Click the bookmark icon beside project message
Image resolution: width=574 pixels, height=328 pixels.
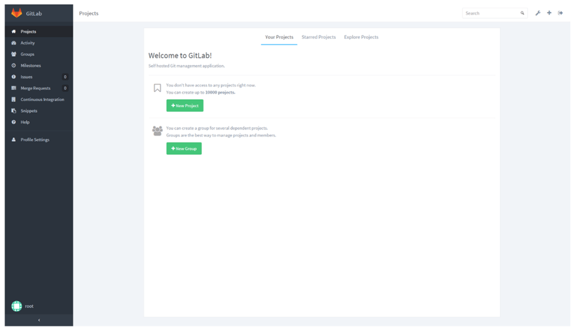pos(158,88)
